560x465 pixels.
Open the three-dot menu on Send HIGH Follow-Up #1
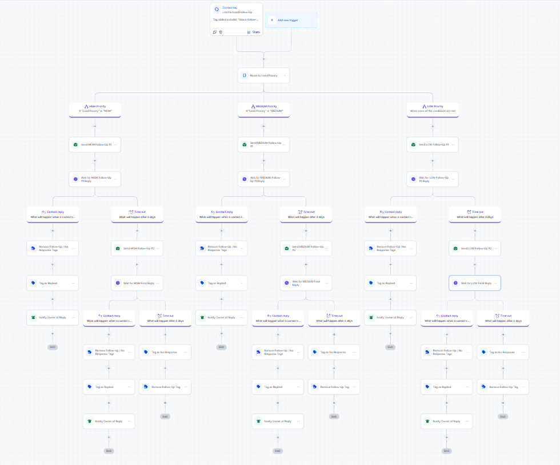115,144
